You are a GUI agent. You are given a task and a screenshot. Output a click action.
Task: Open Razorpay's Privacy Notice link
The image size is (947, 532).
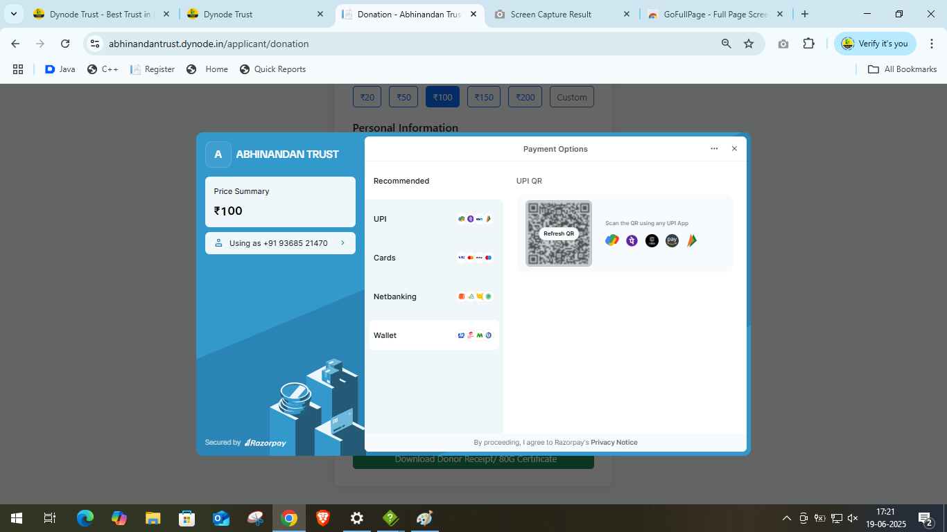point(614,443)
